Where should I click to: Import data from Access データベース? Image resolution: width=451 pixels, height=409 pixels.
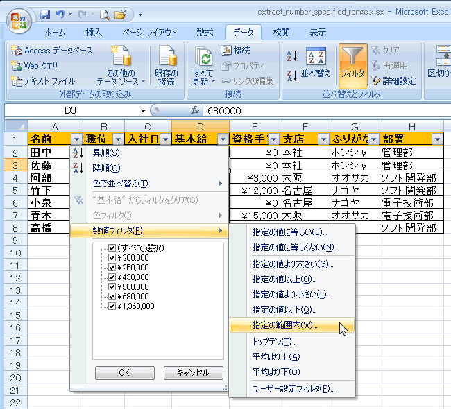click(x=52, y=51)
